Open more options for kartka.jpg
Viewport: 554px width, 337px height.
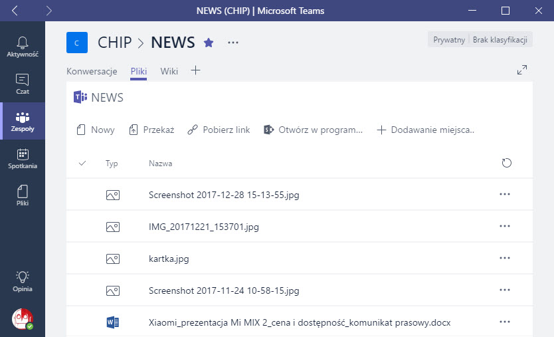coord(505,258)
